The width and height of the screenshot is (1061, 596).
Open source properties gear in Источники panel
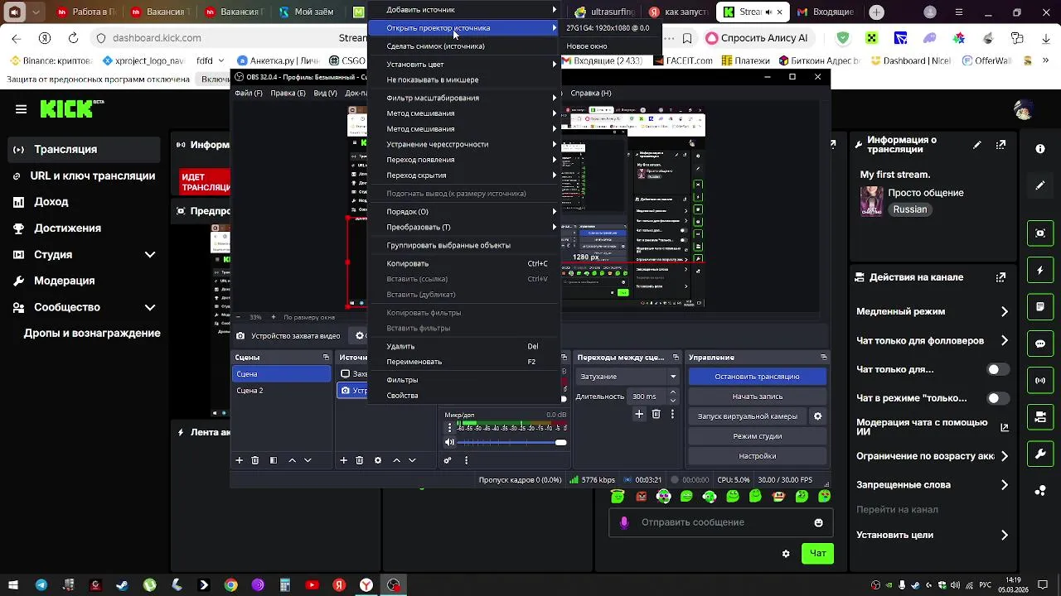tap(378, 460)
